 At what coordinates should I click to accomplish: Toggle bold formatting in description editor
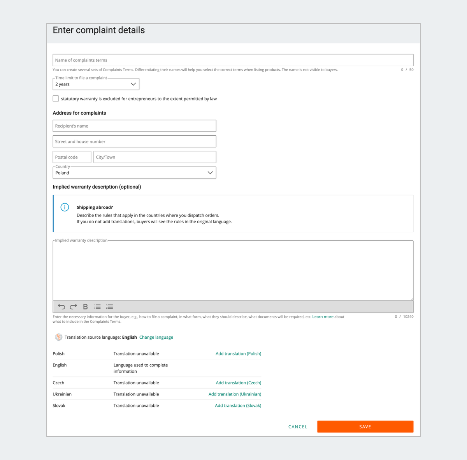coord(85,306)
